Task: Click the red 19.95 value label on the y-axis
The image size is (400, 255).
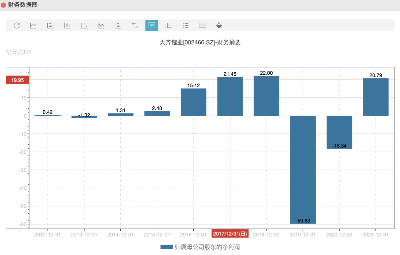Action: (x=17, y=80)
